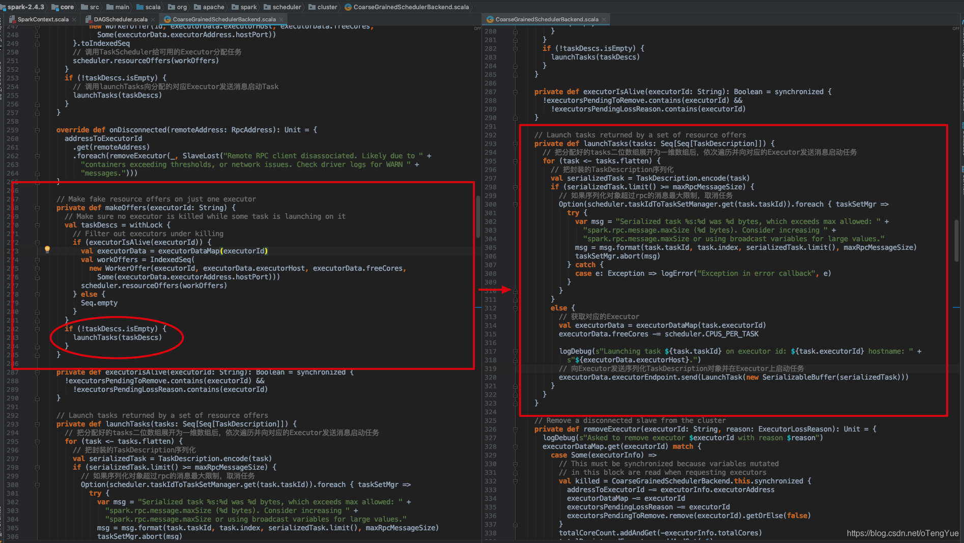Collapse right pane removeExecutor fold at line 326
964x543 pixels.
[515, 429]
